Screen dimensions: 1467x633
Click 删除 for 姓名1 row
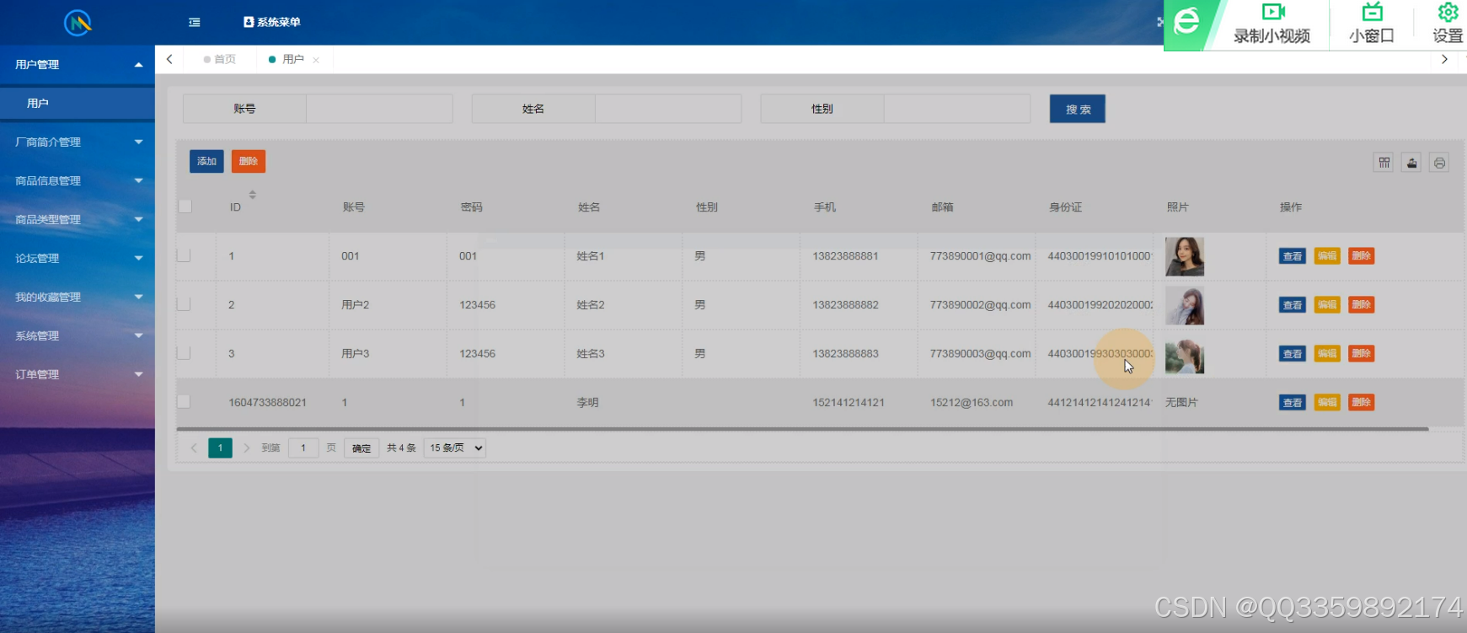click(x=1362, y=256)
